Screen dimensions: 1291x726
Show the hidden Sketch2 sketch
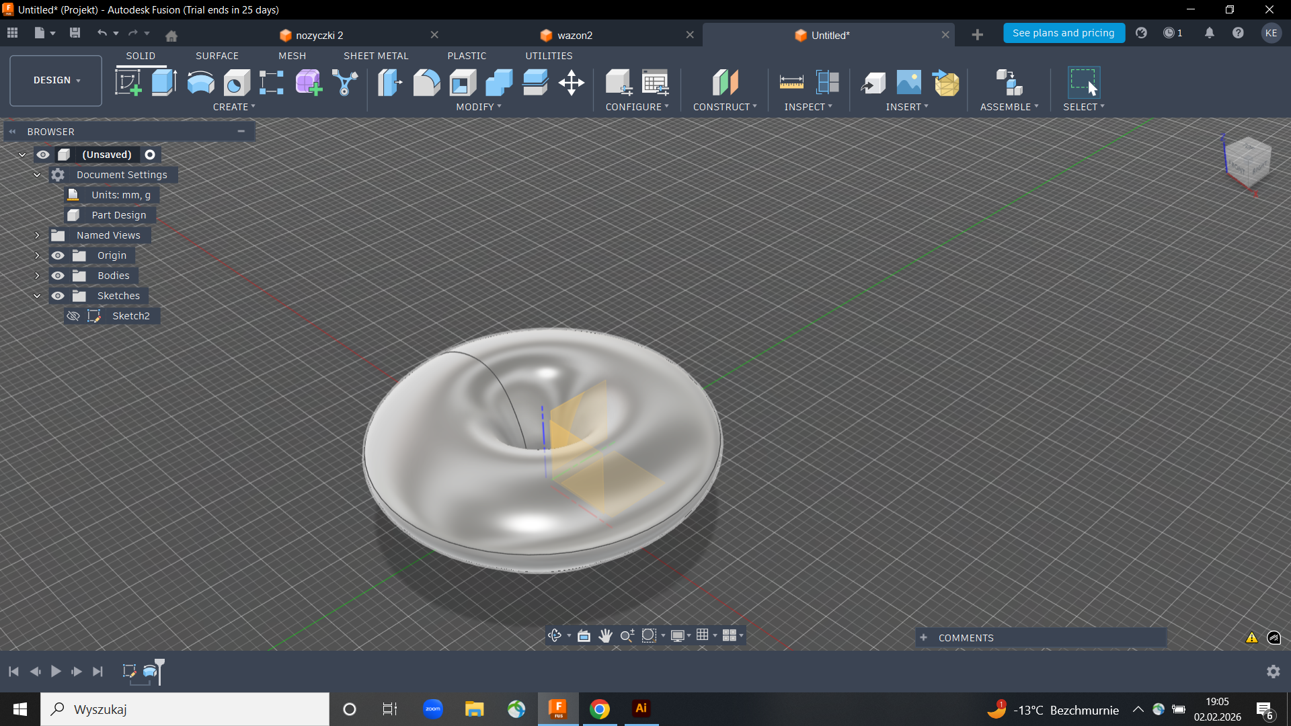(73, 316)
